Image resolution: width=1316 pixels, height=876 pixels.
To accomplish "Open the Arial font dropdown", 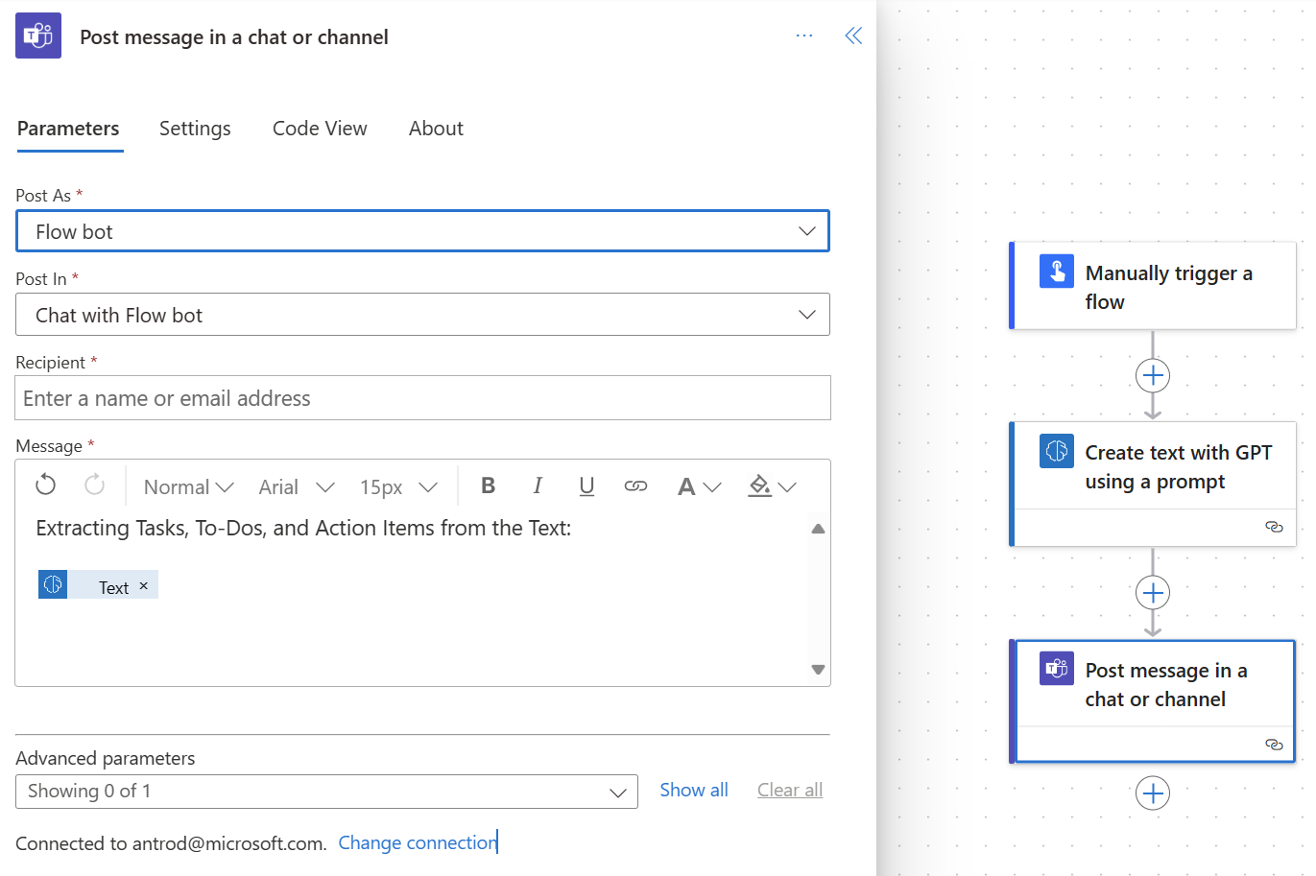I will (x=297, y=486).
